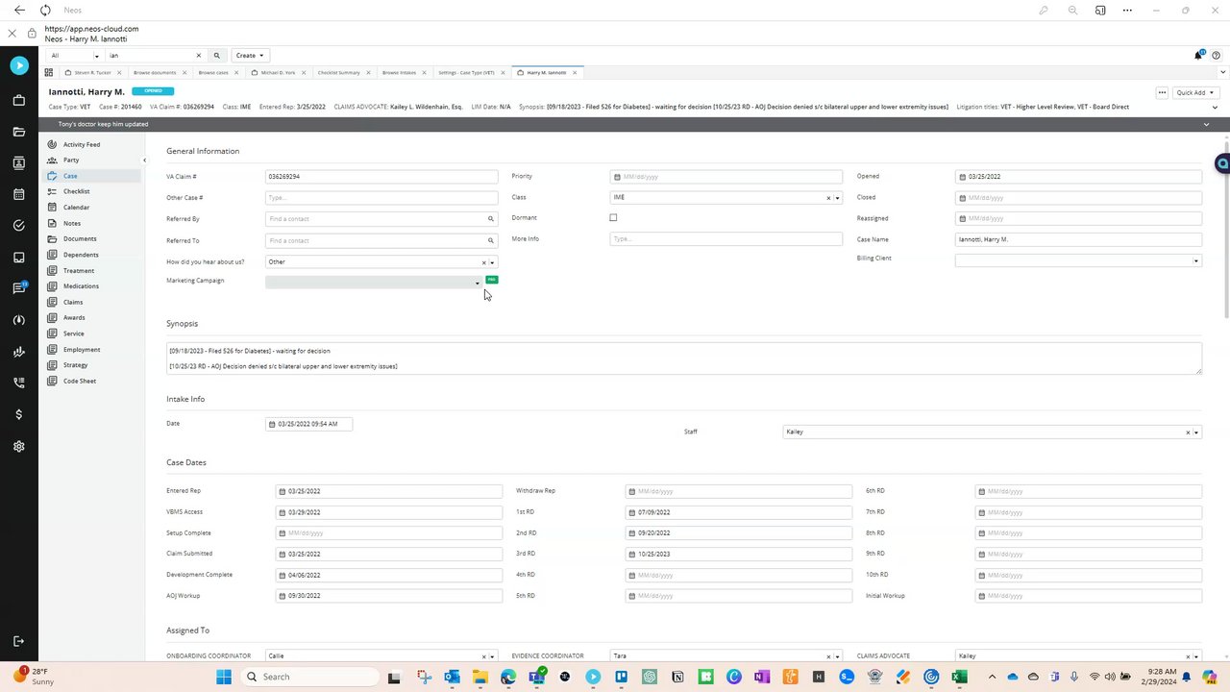Click the more options ellipsis button
Viewport: 1230px width, 692px height.
pos(1162,92)
